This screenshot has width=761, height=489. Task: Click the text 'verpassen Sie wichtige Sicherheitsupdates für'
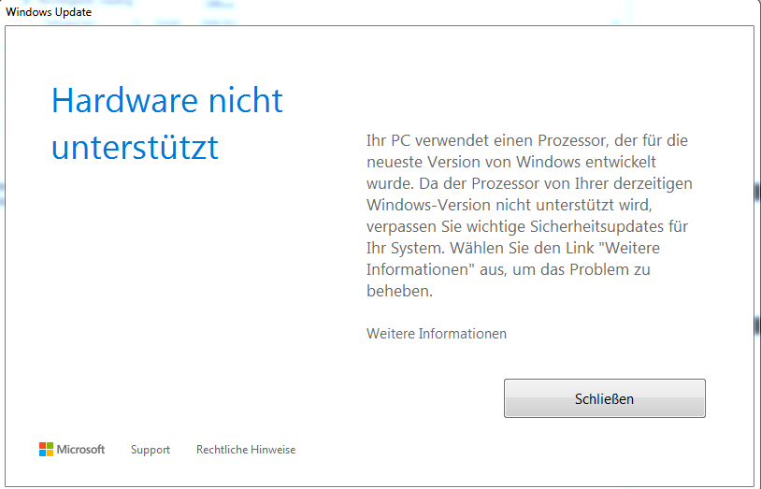pyautogui.click(x=527, y=227)
